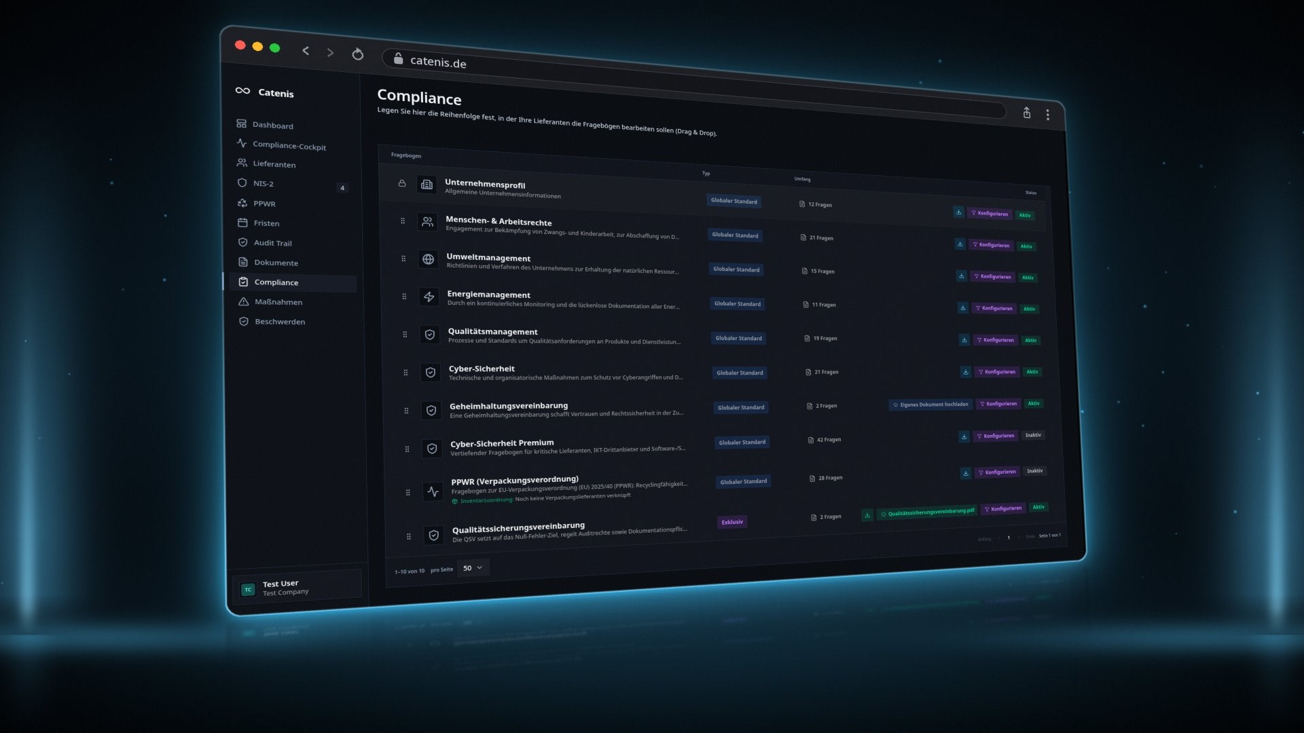
Task: Open the 50 per page dropdown
Action: point(472,568)
